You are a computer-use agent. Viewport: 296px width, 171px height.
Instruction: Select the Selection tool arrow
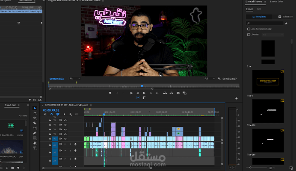click(x=35, y=108)
